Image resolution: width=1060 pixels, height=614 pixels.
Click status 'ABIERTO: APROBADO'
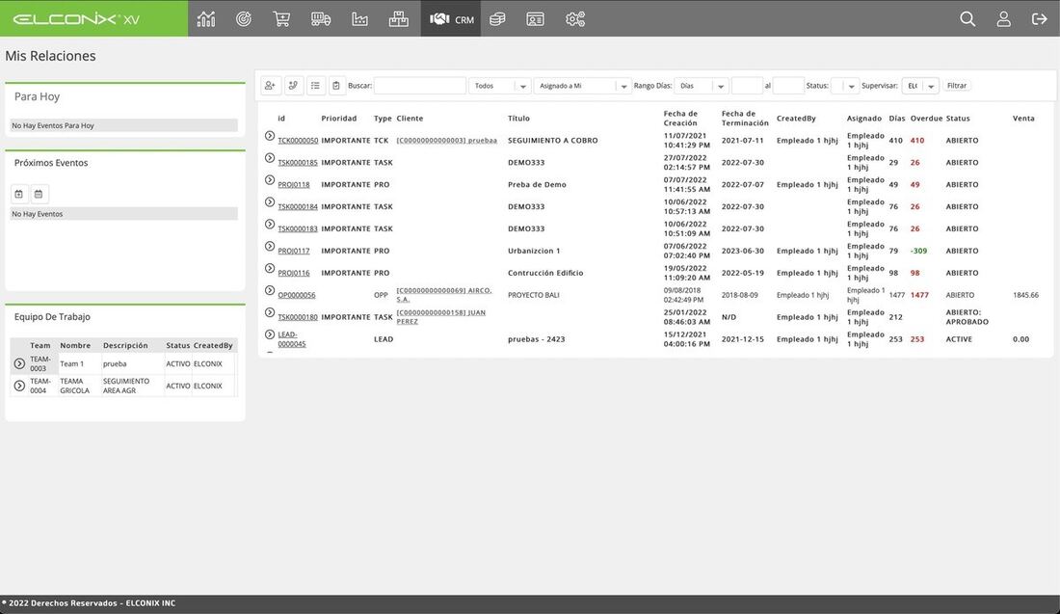point(967,317)
